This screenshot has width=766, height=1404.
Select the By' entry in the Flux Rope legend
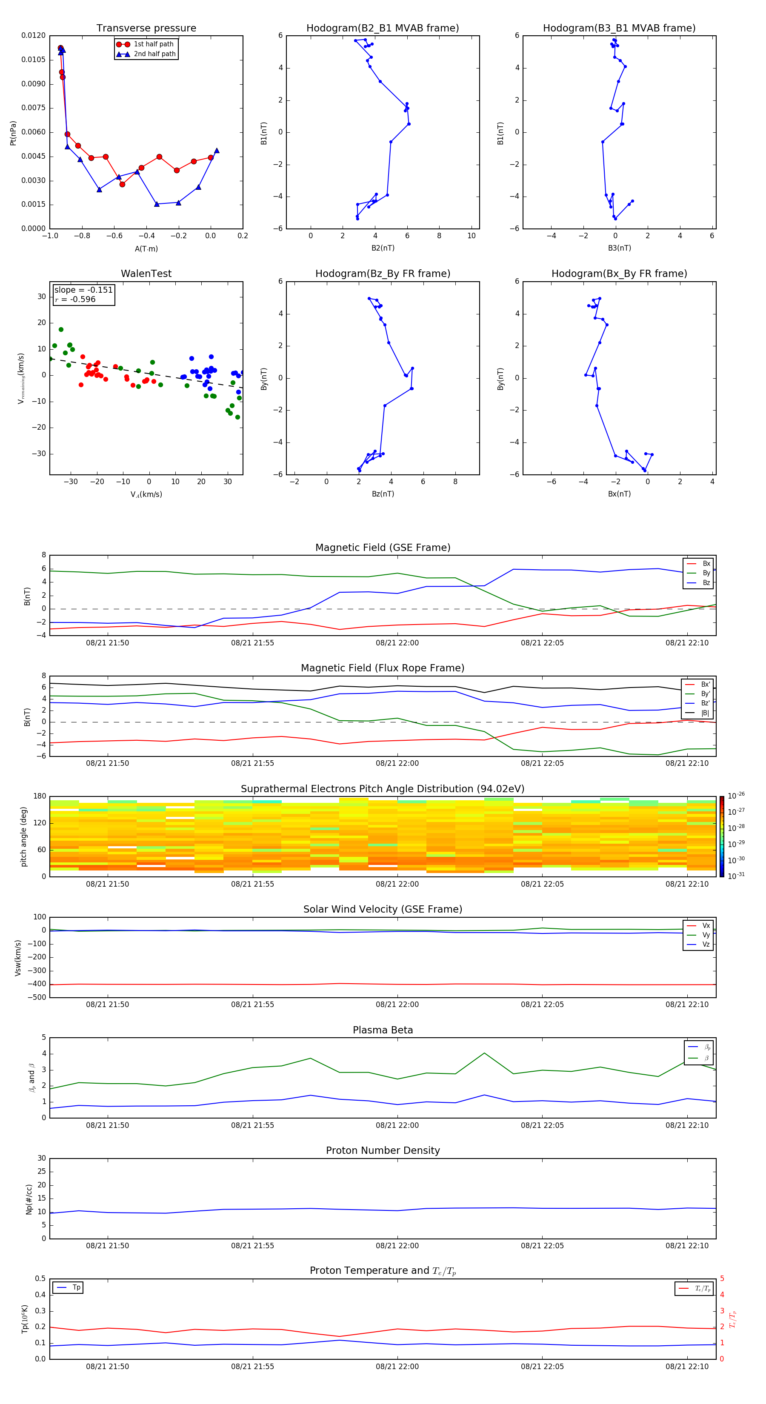(x=698, y=694)
